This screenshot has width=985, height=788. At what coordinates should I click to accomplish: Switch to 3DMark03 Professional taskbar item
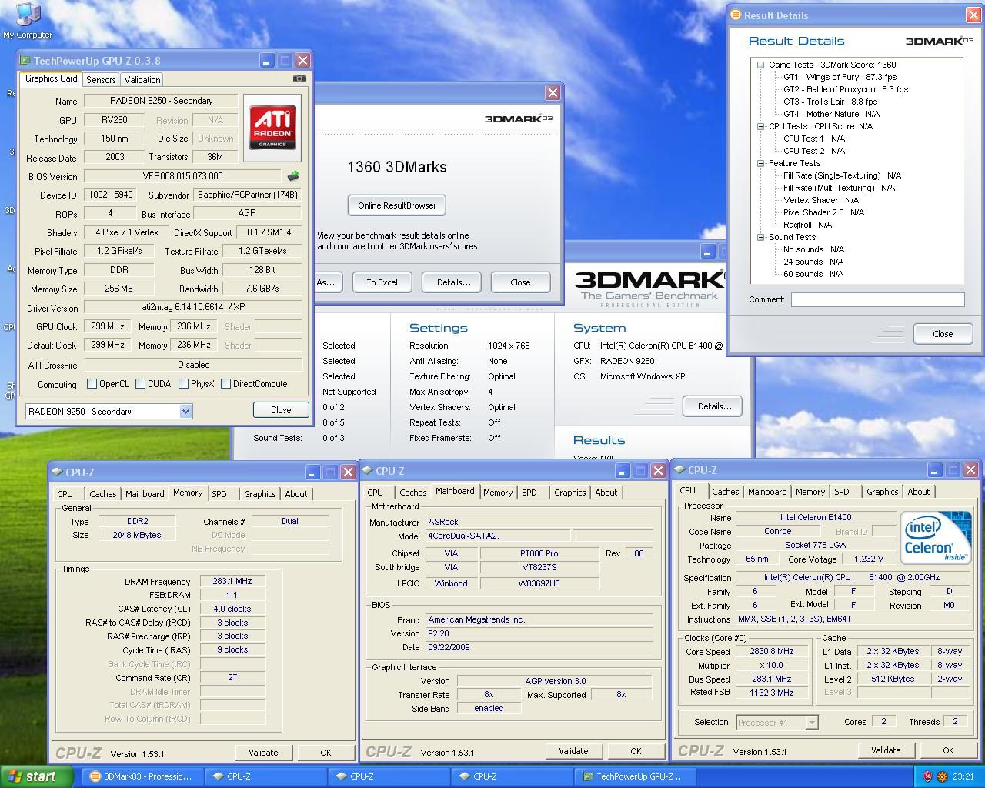[x=142, y=776]
